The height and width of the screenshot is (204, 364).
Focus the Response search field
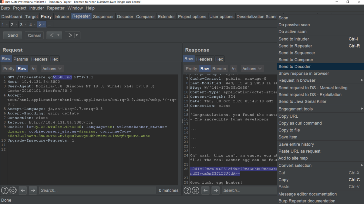point(249,190)
